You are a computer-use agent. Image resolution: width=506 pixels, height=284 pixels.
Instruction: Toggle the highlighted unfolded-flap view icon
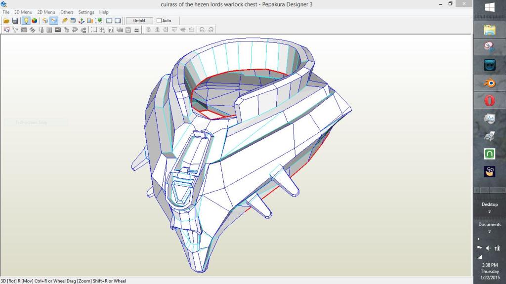[x=53, y=21]
